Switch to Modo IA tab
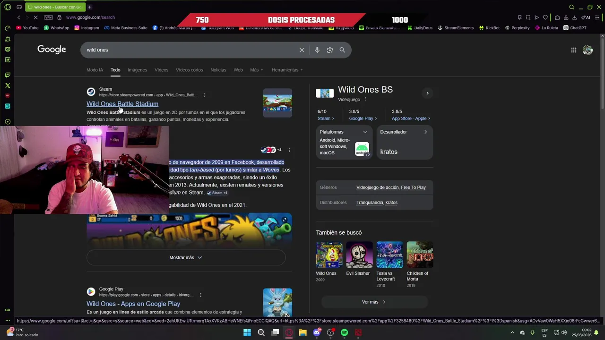The width and height of the screenshot is (605, 340). [95, 70]
